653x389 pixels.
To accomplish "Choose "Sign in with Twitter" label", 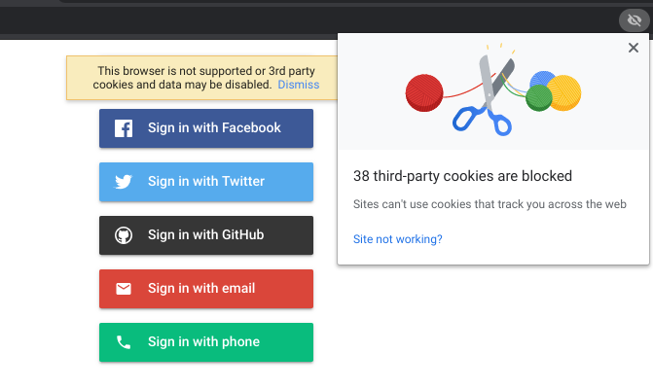I will [x=206, y=182].
